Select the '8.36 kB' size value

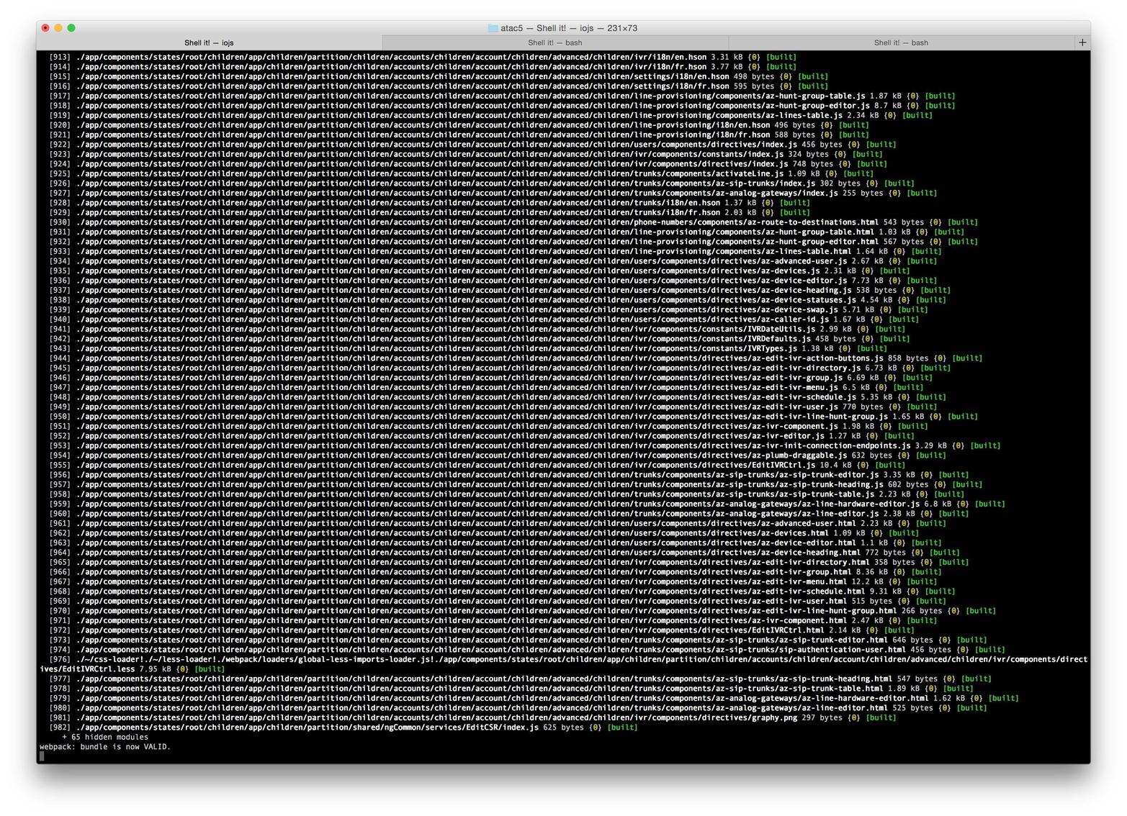coord(872,571)
